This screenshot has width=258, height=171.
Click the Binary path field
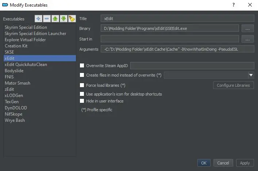[x=170, y=28]
